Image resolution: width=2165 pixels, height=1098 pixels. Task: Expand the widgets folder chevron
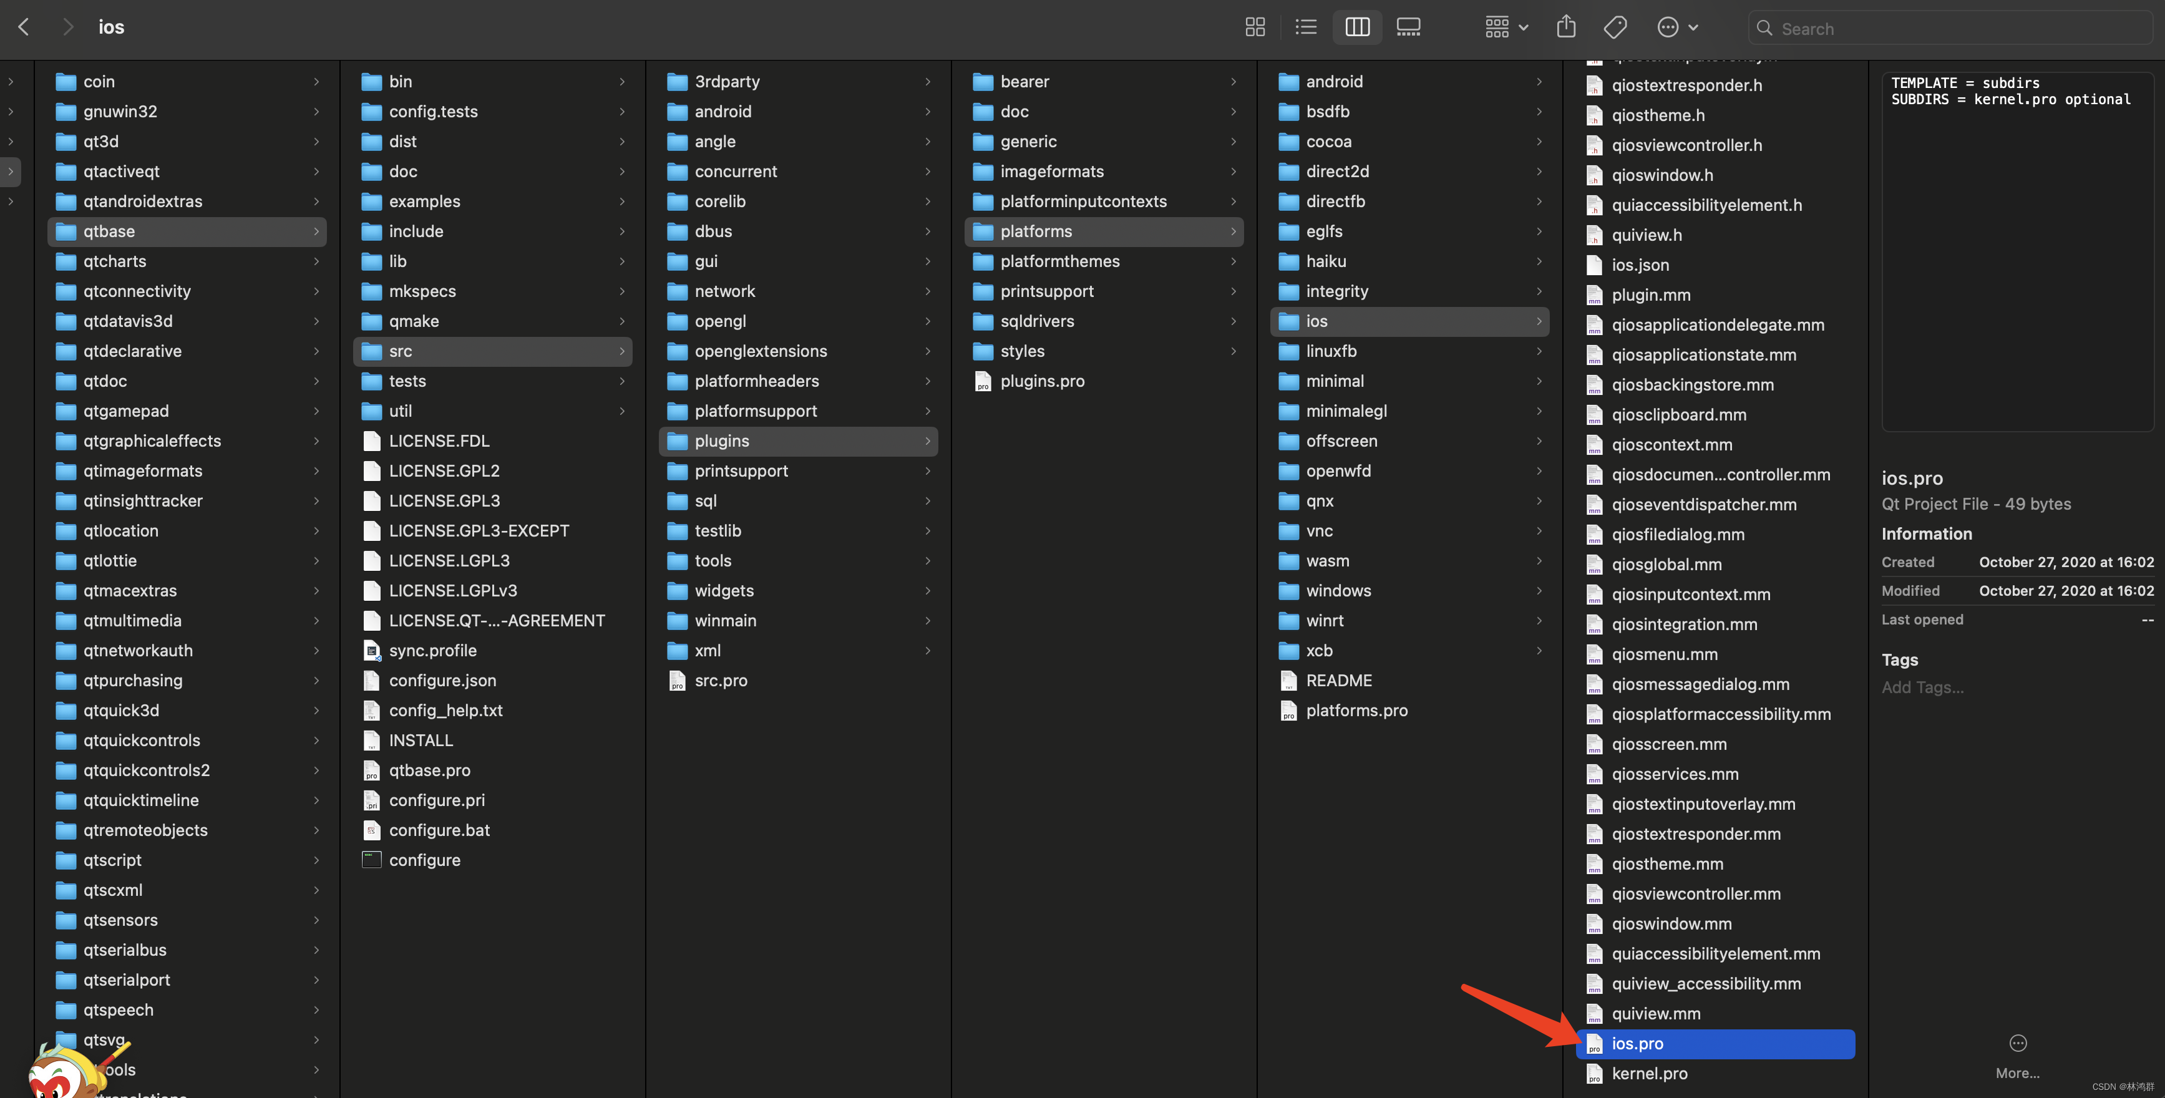(x=928, y=591)
